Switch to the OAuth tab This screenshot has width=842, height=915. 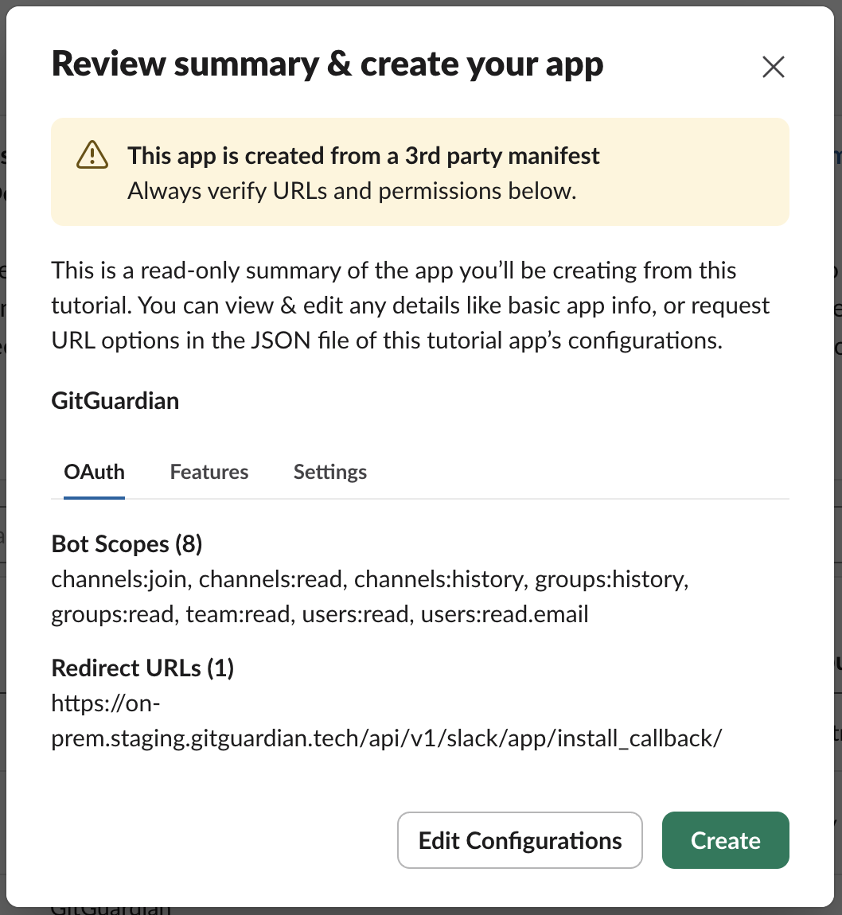tap(94, 472)
